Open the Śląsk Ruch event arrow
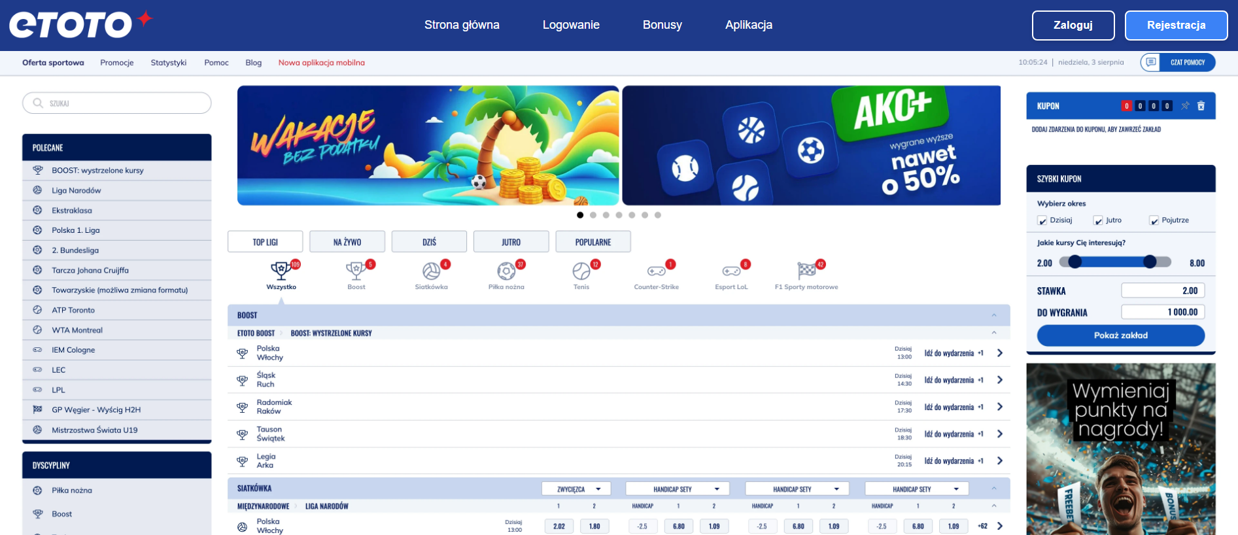Viewport: 1238px width, 535px height. [1000, 379]
